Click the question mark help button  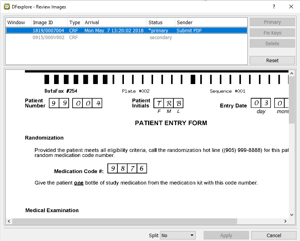click(x=274, y=7)
